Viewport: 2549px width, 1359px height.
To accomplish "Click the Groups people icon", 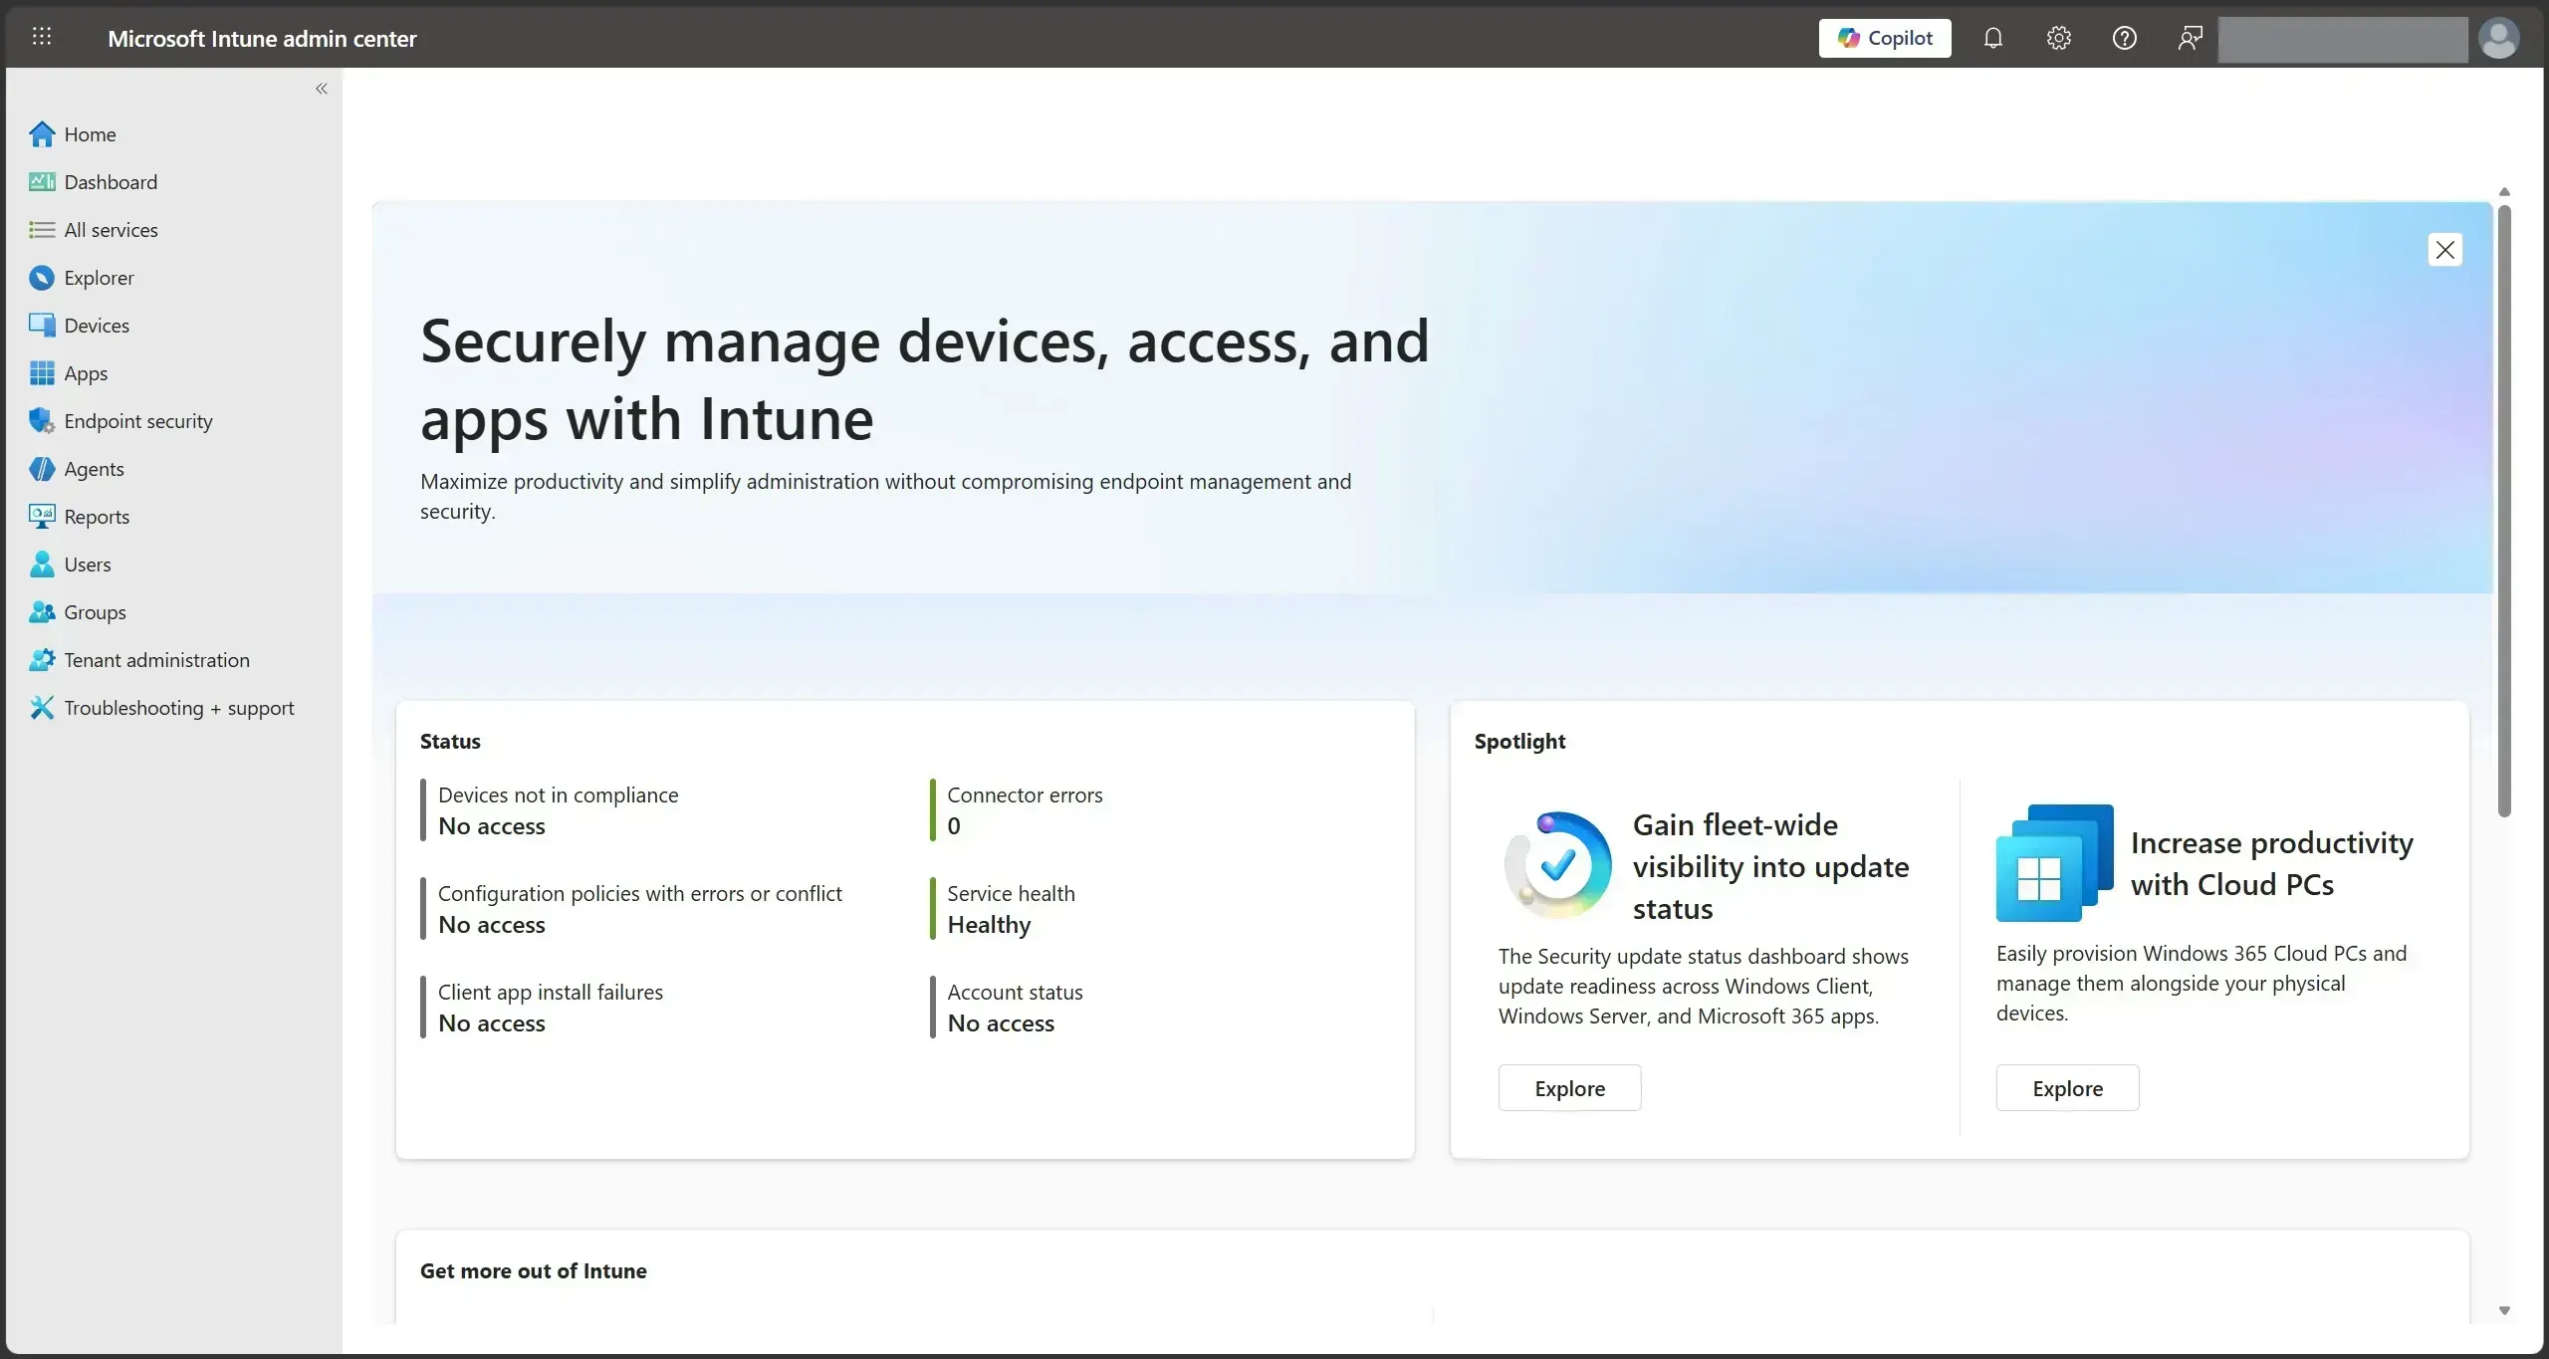I will click(42, 612).
